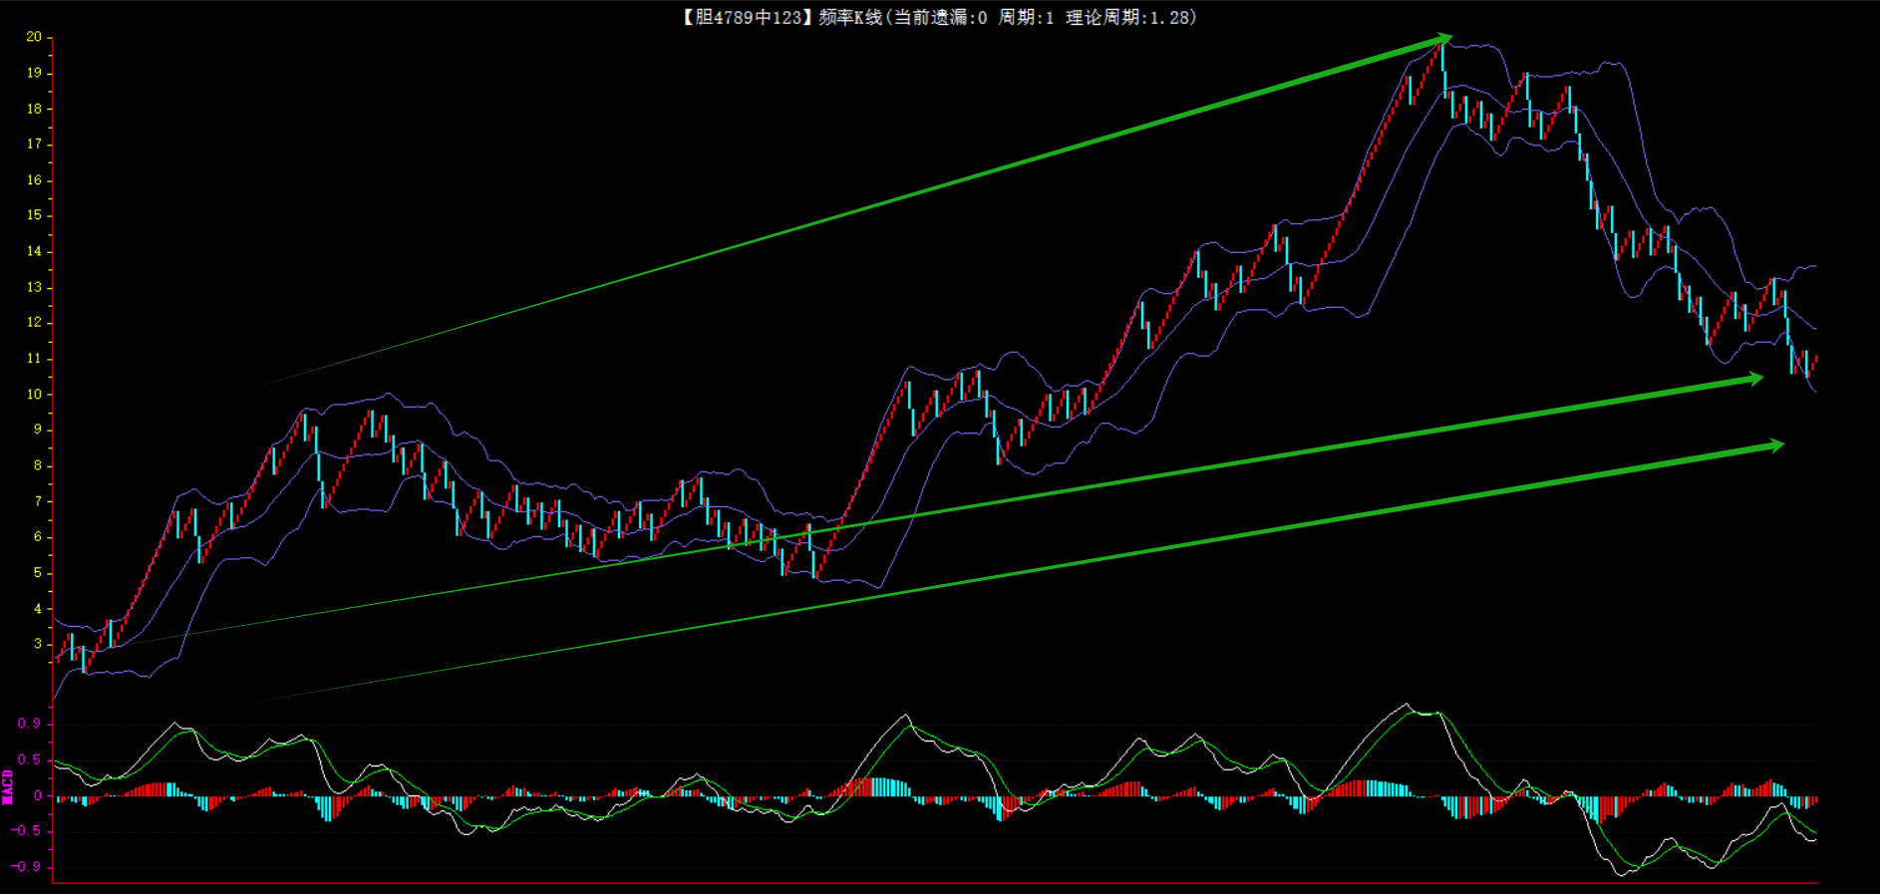Click the price axis label 6
The width and height of the screenshot is (1880, 894).
[x=38, y=537]
